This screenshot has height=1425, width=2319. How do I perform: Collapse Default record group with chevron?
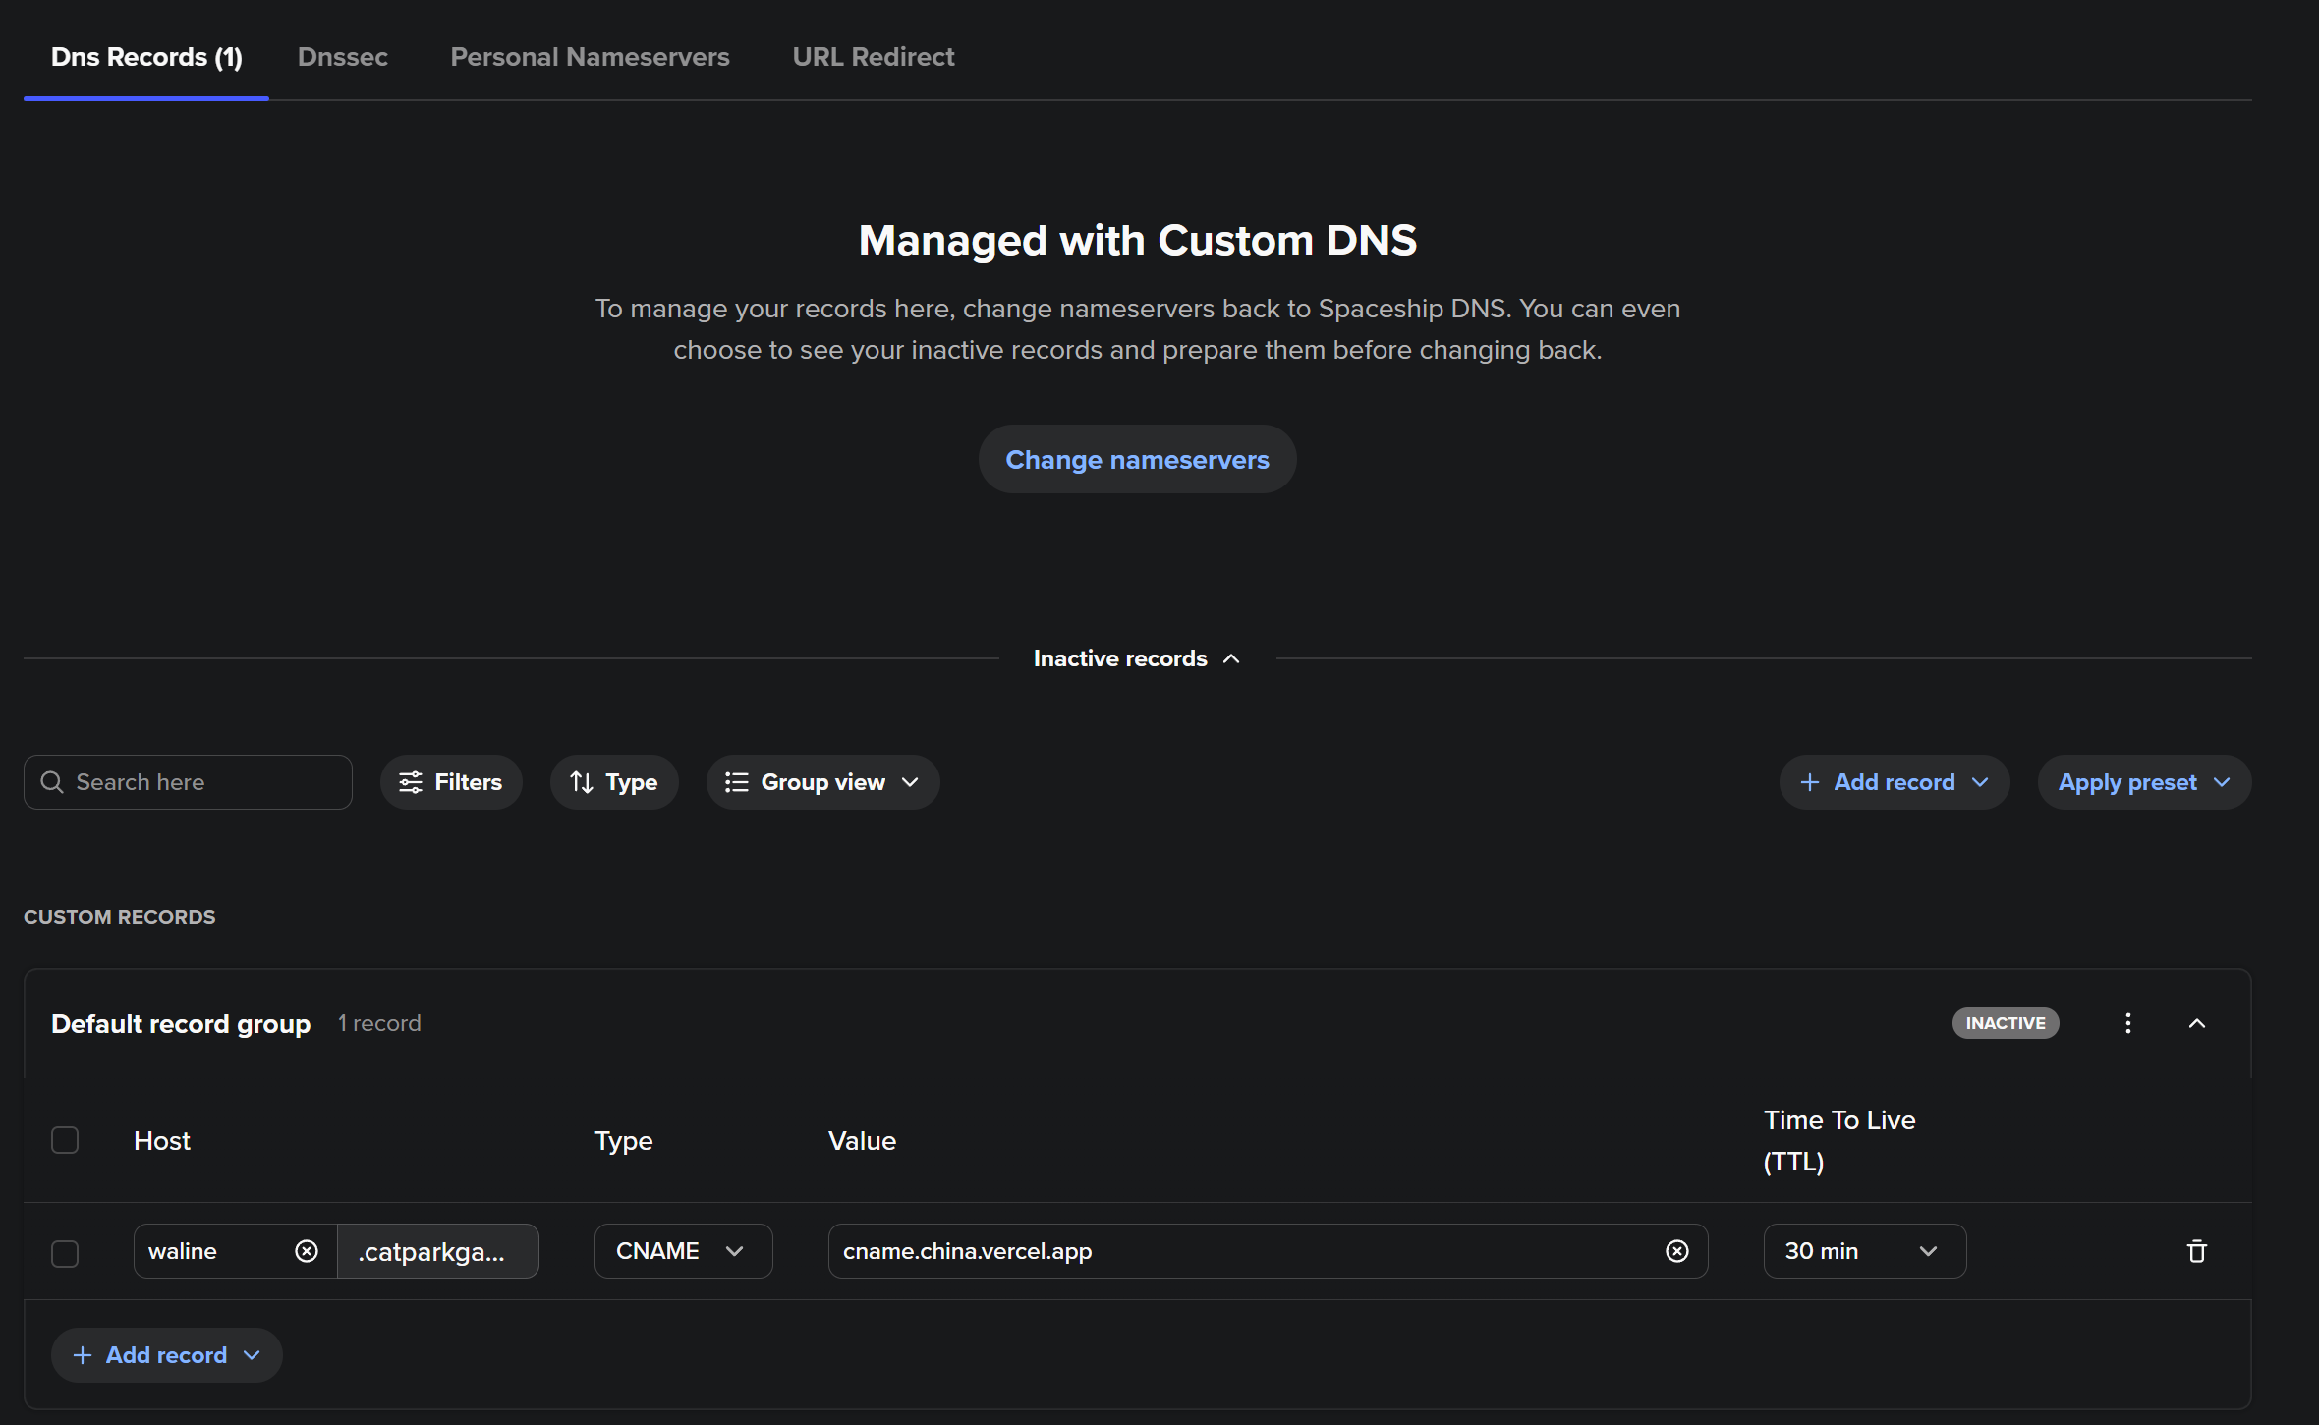(x=2197, y=1023)
